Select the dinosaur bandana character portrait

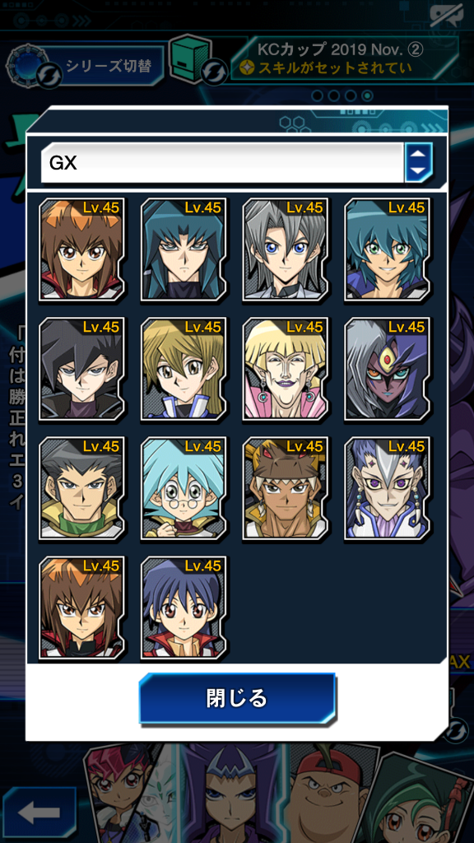click(x=286, y=488)
